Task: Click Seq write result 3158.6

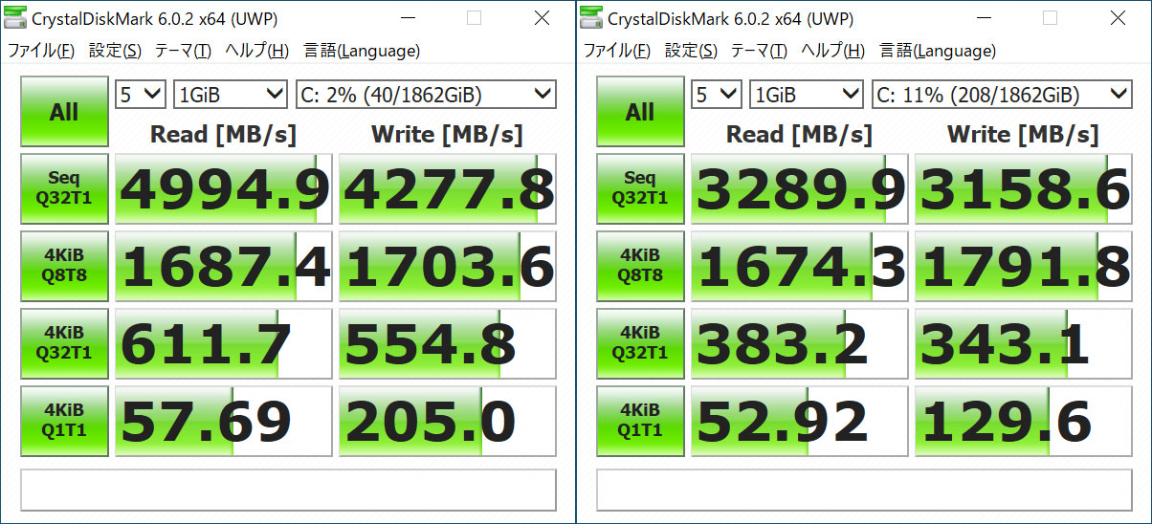Action: click(x=1024, y=189)
